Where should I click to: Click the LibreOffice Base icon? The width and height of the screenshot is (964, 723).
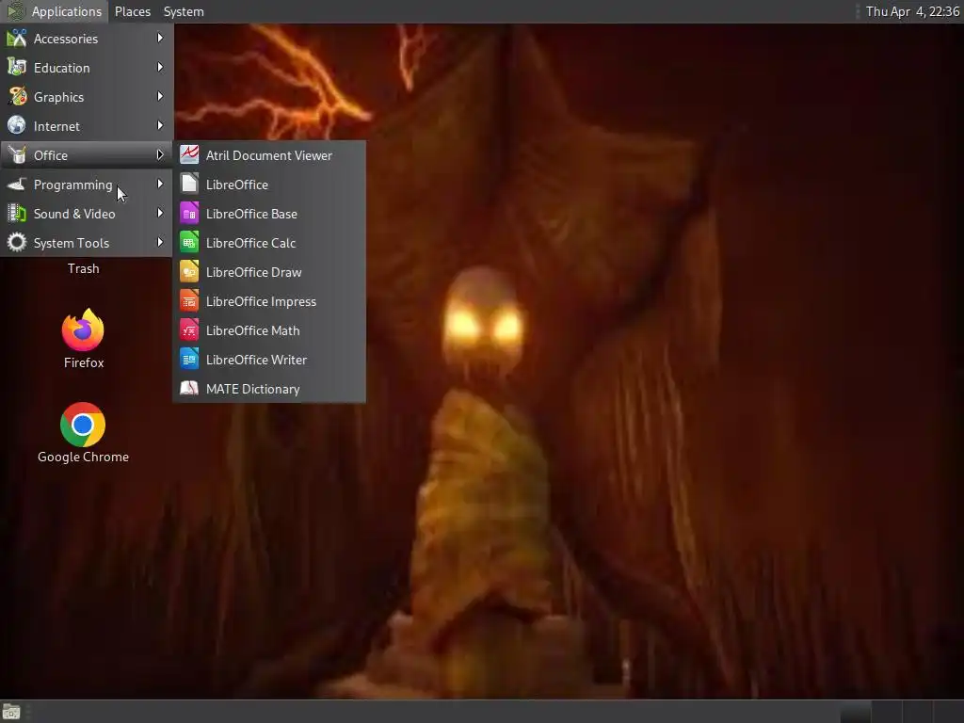188,214
